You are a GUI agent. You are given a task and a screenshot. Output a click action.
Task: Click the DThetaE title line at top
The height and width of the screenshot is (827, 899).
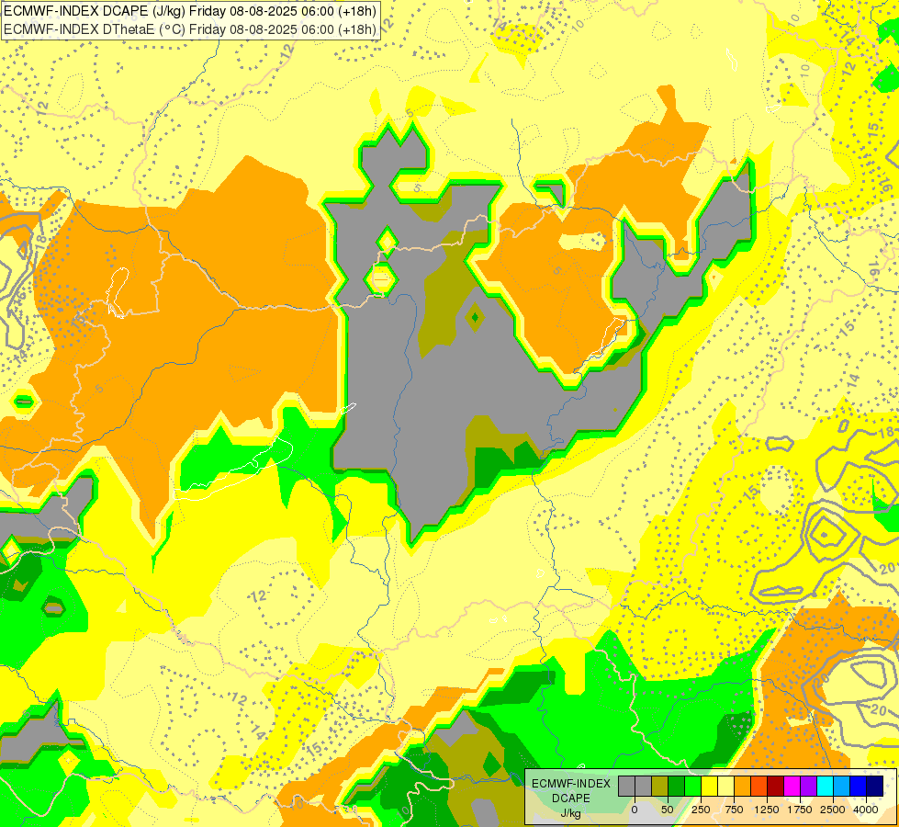point(190,28)
